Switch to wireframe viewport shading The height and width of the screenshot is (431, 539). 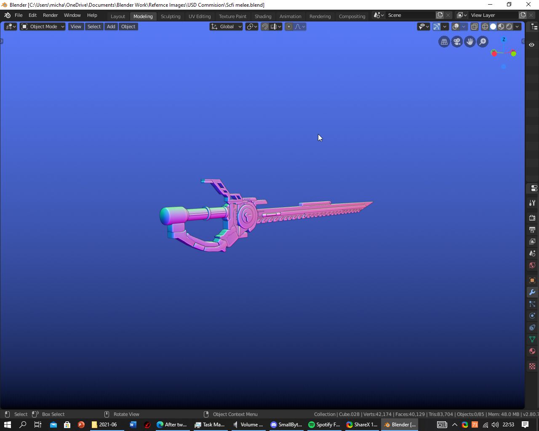tap(485, 27)
